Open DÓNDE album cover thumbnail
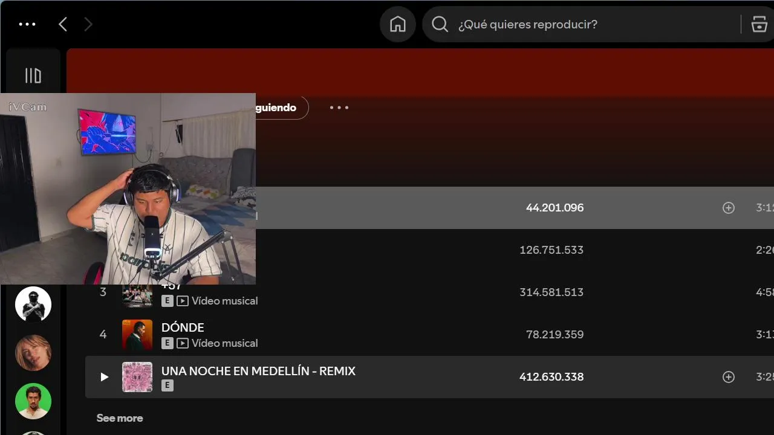Screen dimensions: 774x435 (137, 335)
